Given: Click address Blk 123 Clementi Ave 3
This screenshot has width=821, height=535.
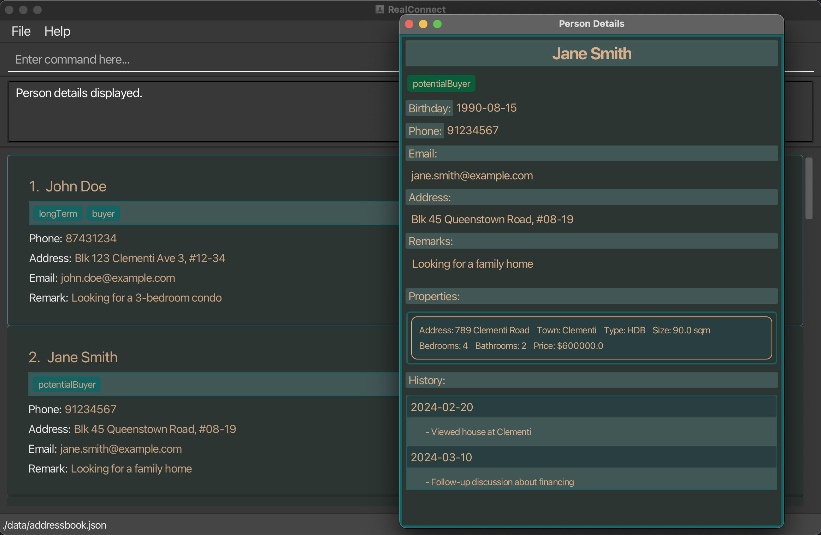Looking at the screenshot, I should tap(150, 258).
